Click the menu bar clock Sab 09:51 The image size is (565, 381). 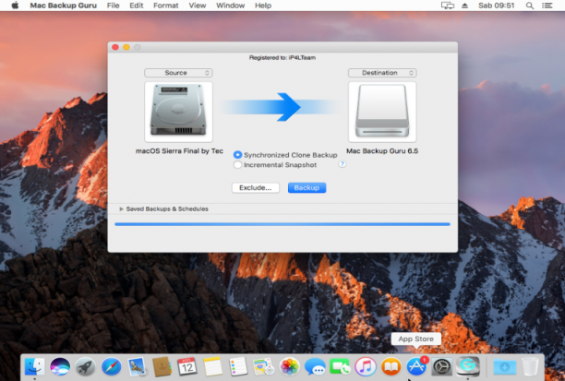coord(496,6)
